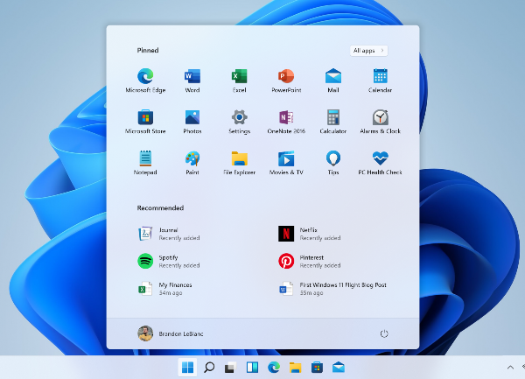Launch Movies & TV
Image resolution: width=525 pixels, height=379 pixels.
(286, 163)
